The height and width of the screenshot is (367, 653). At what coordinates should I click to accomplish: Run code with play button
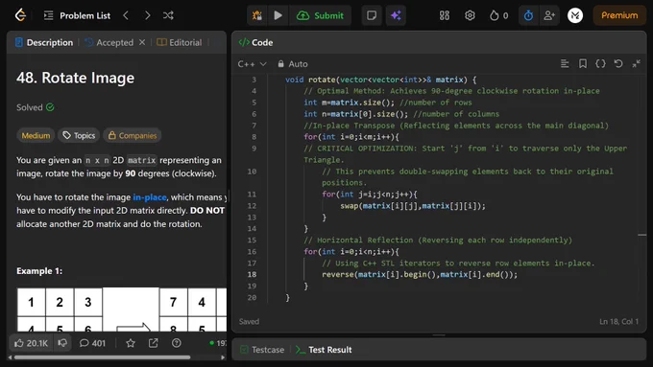coord(278,15)
